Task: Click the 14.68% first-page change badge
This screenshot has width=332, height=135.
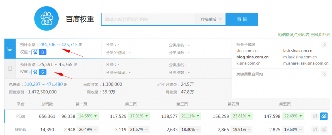Action: [88, 116]
